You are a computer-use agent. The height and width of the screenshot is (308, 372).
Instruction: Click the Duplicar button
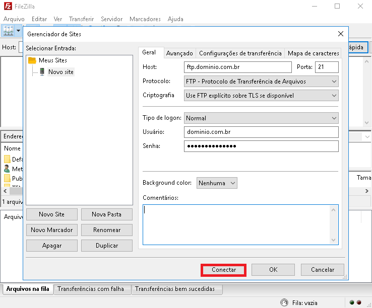tap(106, 246)
